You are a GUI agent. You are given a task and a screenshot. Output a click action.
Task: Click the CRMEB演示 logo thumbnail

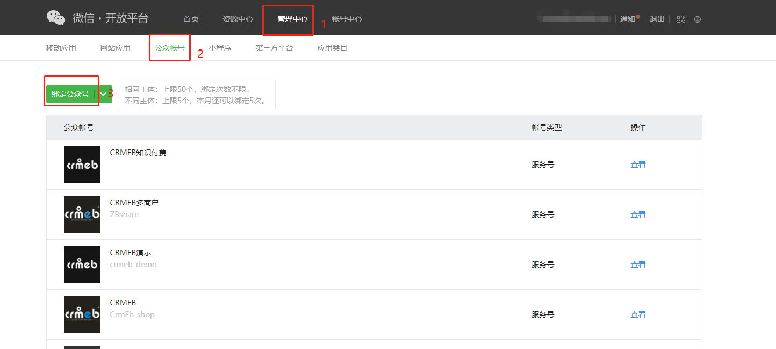[82, 265]
